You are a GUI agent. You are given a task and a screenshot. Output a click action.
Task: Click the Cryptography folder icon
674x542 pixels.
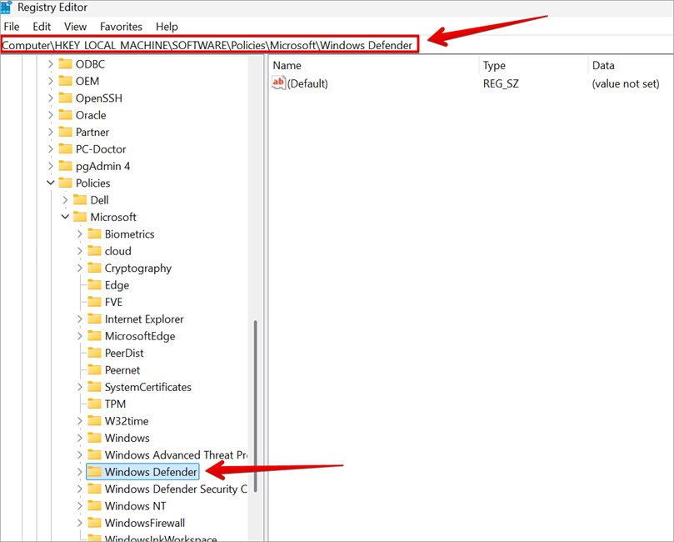coord(94,268)
